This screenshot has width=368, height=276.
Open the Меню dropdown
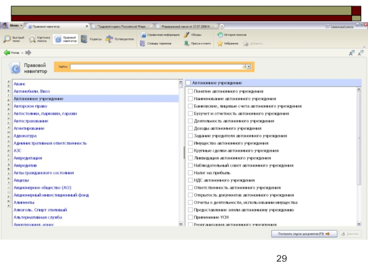tap(16, 25)
